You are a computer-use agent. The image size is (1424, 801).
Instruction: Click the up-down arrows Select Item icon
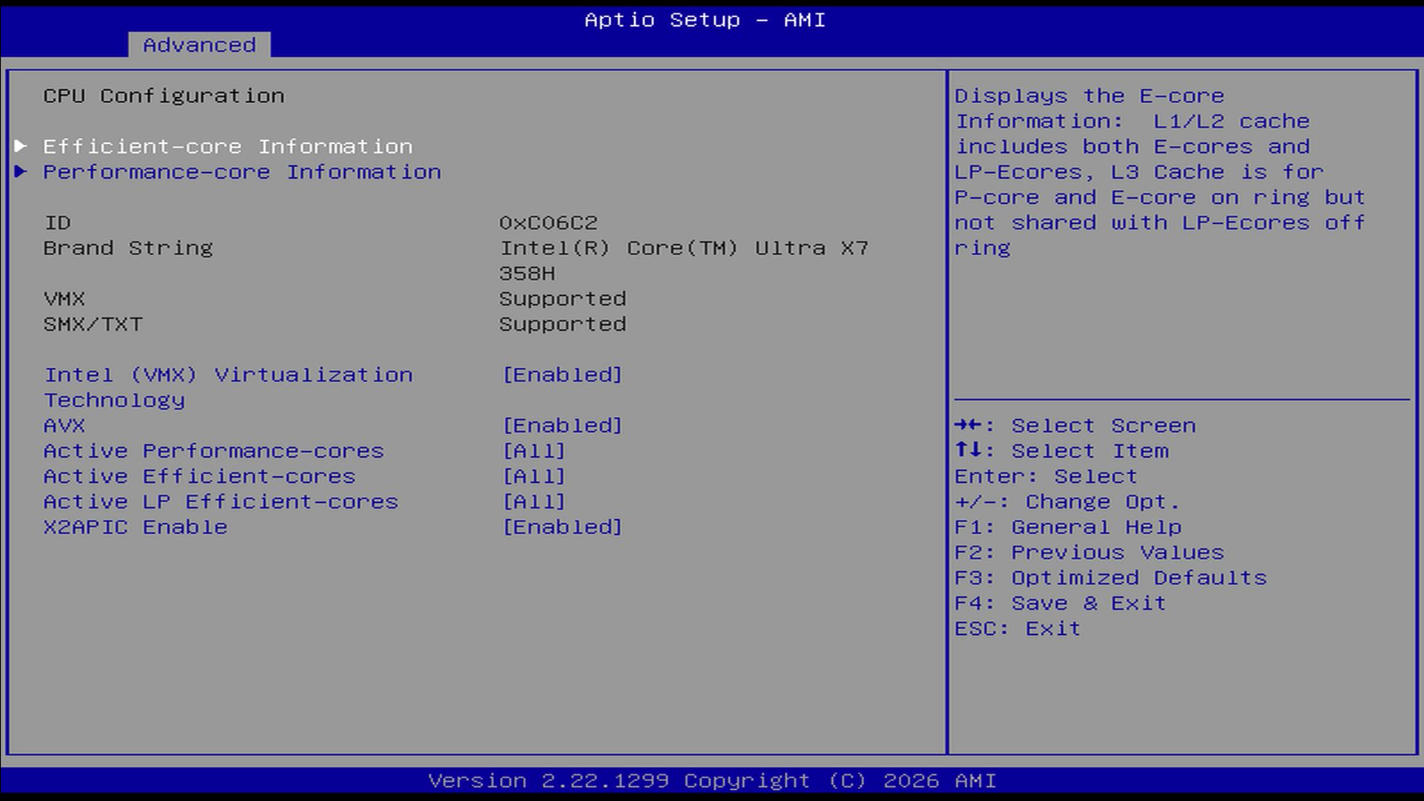[x=969, y=451]
